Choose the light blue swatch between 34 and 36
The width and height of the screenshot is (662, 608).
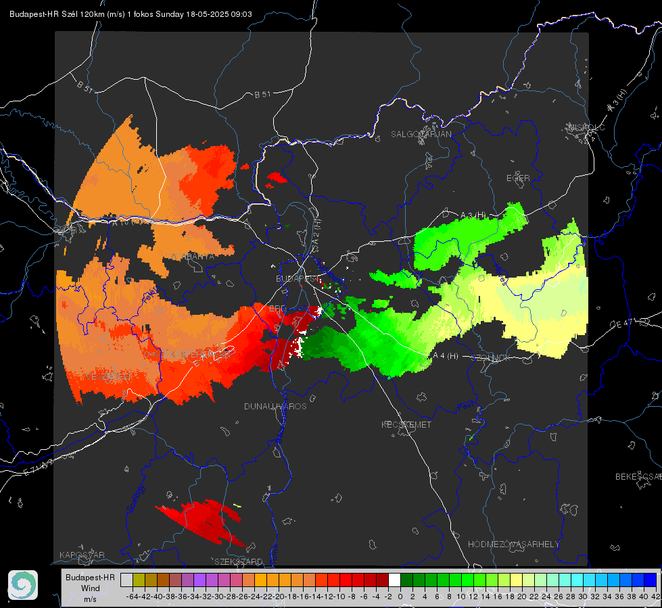pos(613,580)
